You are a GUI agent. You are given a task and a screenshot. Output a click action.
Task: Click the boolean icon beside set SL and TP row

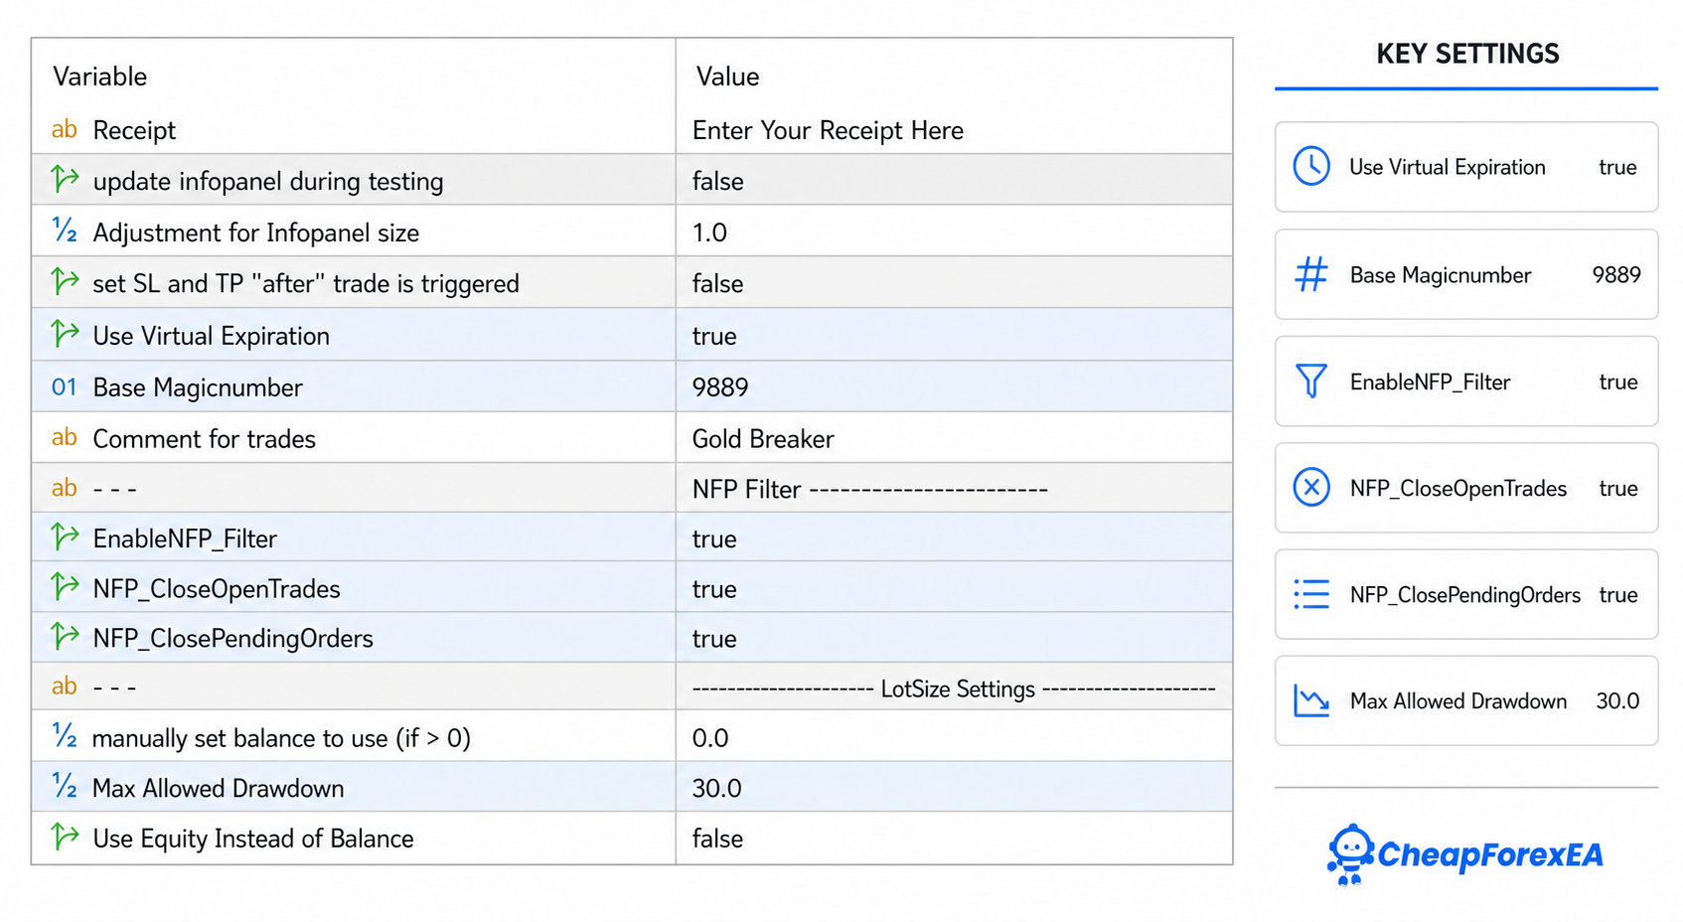(66, 281)
